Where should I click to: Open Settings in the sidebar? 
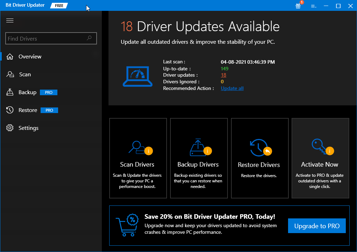[28, 128]
